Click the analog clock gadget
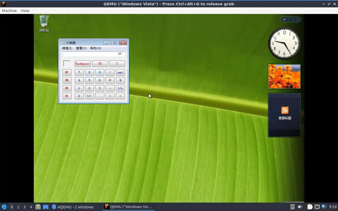 pyautogui.click(x=284, y=43)
